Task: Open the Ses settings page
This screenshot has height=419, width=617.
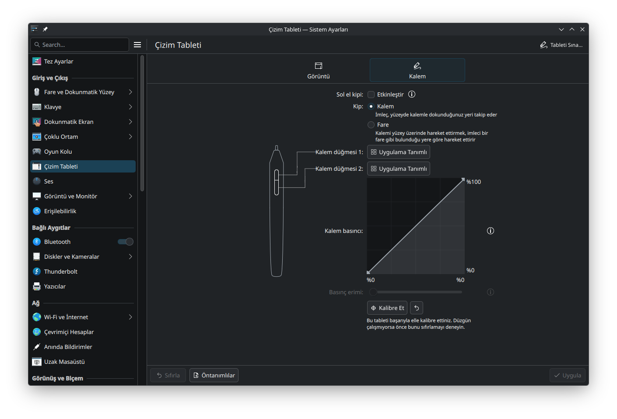Action: [x=83, y=181]
